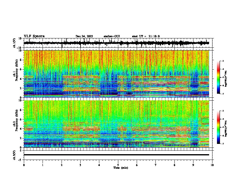Click the -7 label on ch.2 colorbar
The width and height of the screenshot is (239, 185).
click(222, 144)
